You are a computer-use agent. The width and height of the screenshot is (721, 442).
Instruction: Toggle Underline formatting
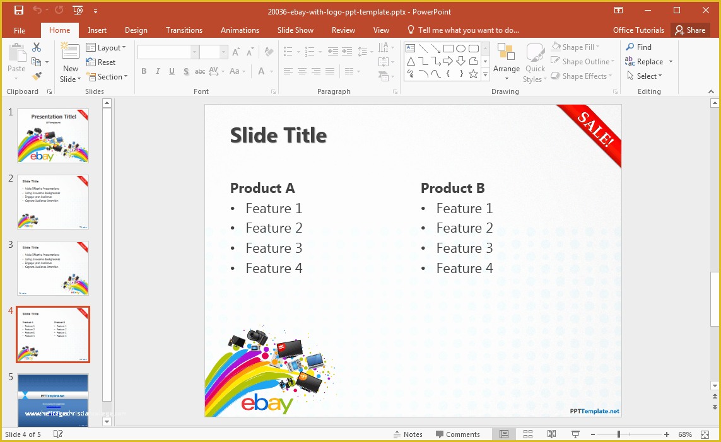(x=172, y=71)
